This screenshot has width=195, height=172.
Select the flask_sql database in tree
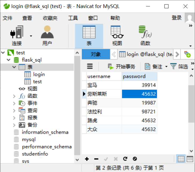point(32,60)
